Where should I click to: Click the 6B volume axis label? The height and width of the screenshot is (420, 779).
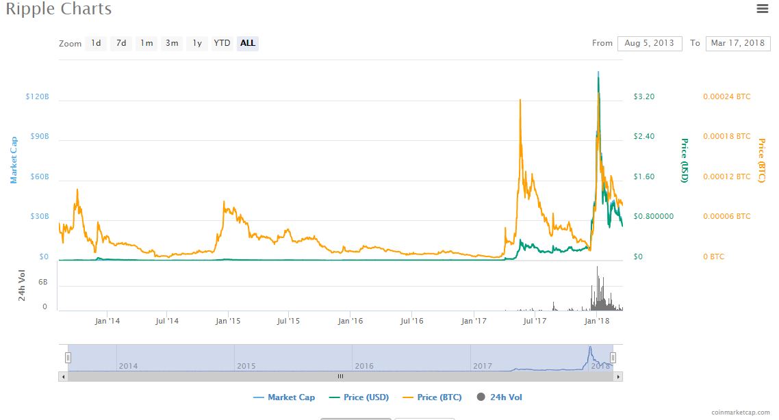[42, 282]
